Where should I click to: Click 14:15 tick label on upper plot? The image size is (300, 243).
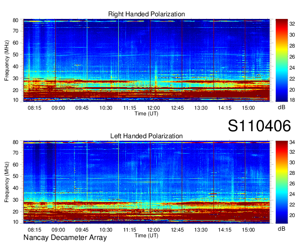click(x=225, y=108)
